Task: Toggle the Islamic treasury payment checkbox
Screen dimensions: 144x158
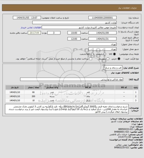Action: click(91, 59)
